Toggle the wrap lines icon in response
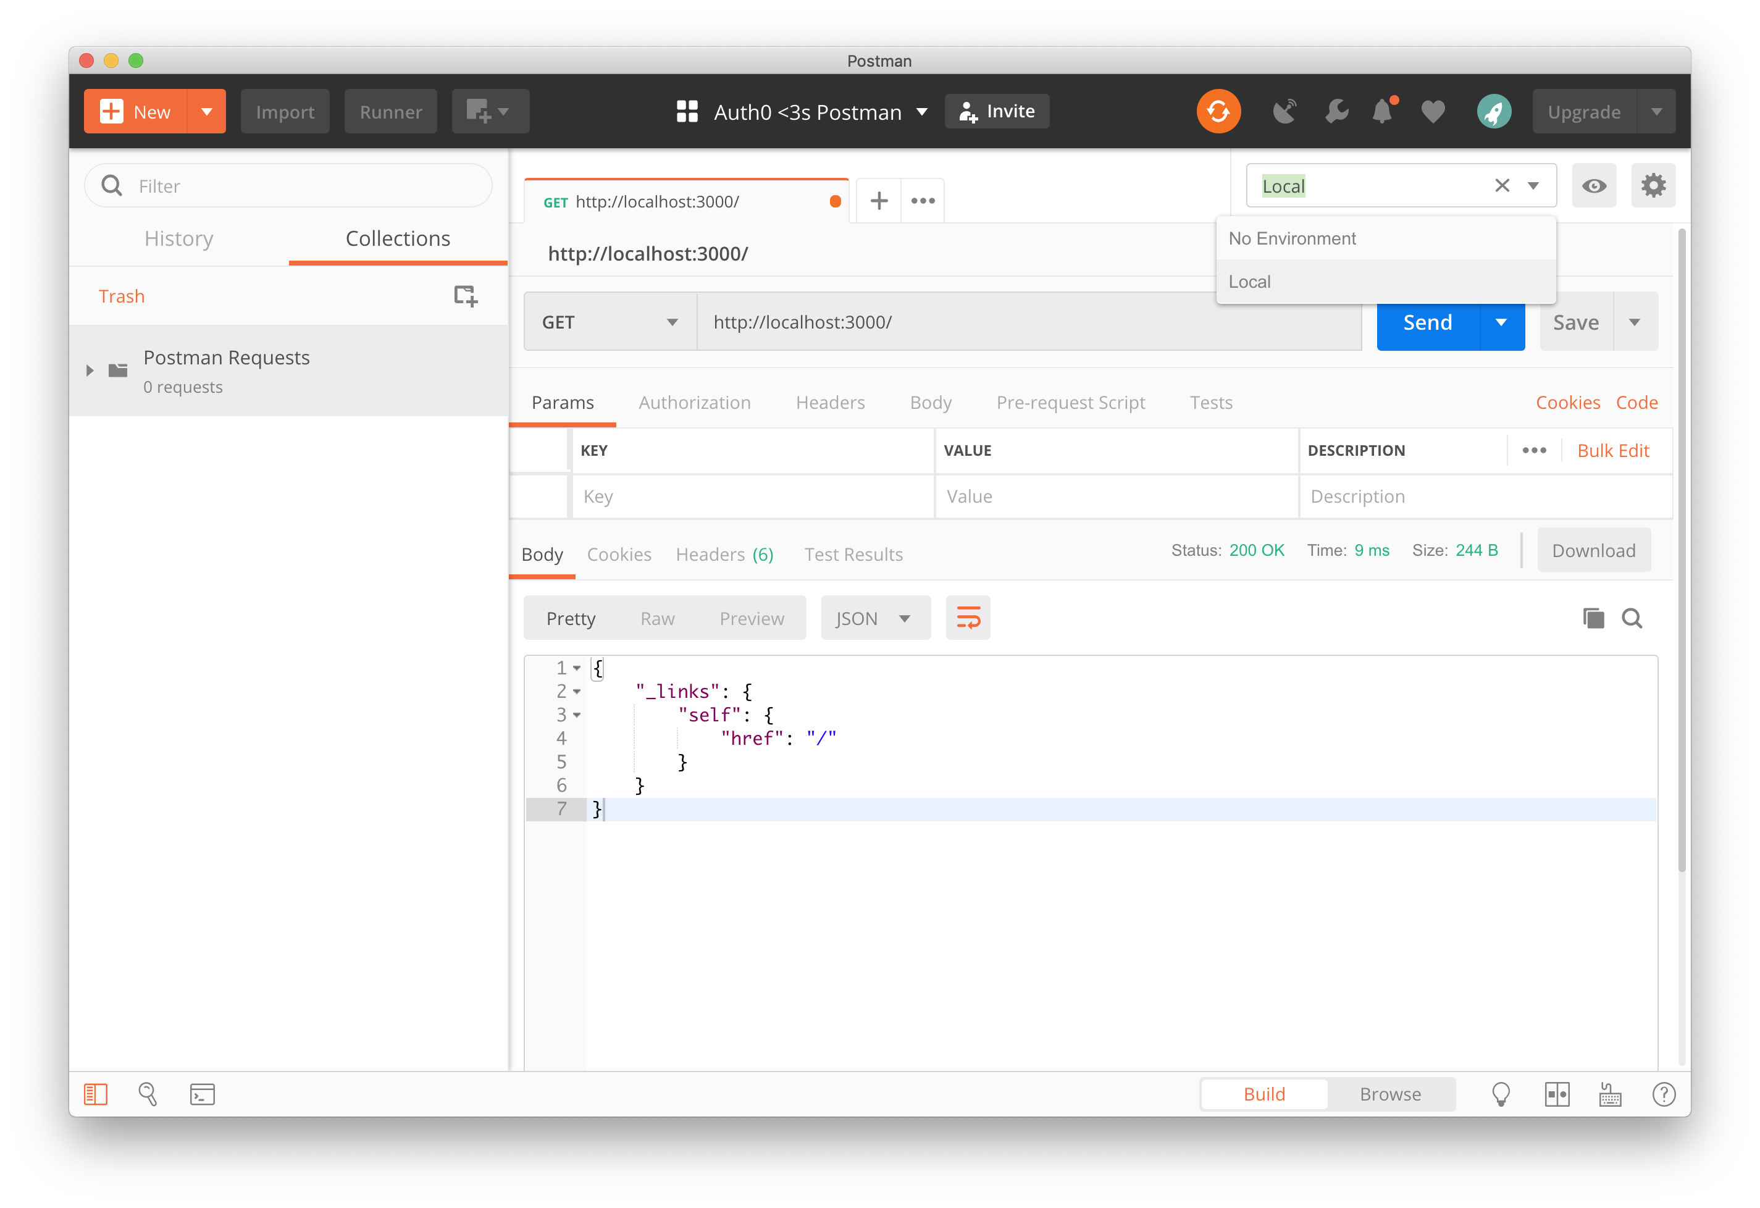Viewport: 1760px width, 1208px height. pos(968,618)
